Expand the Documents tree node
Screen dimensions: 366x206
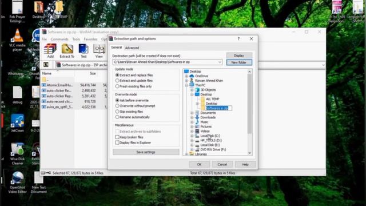(192, 113)
